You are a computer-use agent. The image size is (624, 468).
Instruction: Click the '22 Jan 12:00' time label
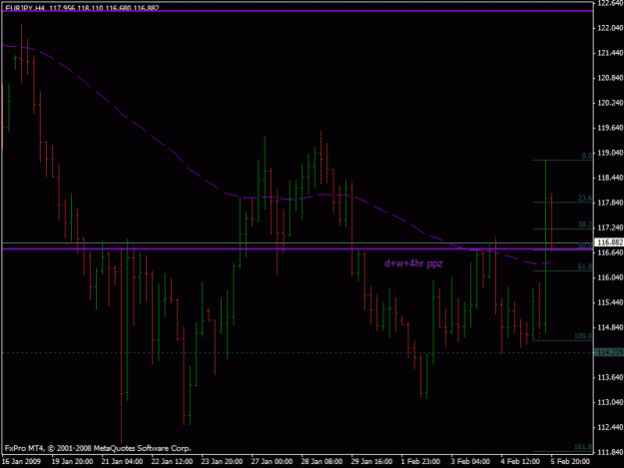172,461
